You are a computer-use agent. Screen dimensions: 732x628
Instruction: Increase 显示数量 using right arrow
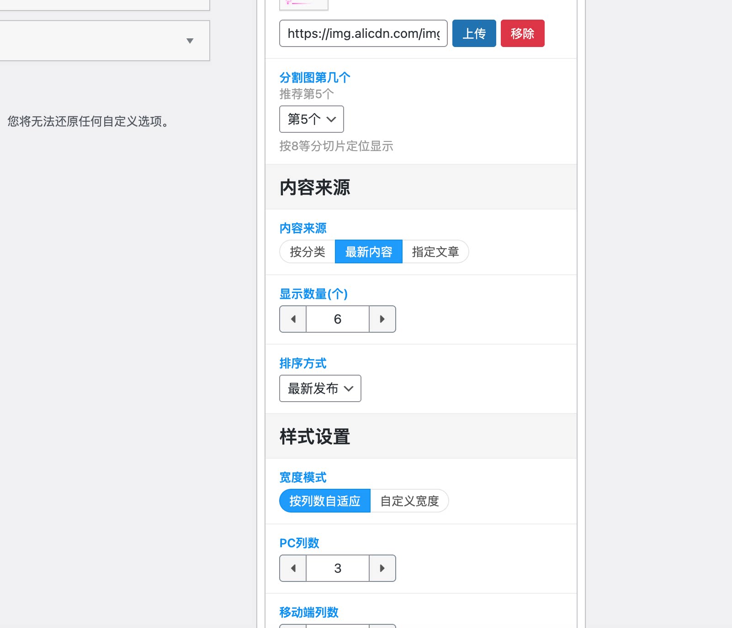click(x=382, y=319)
